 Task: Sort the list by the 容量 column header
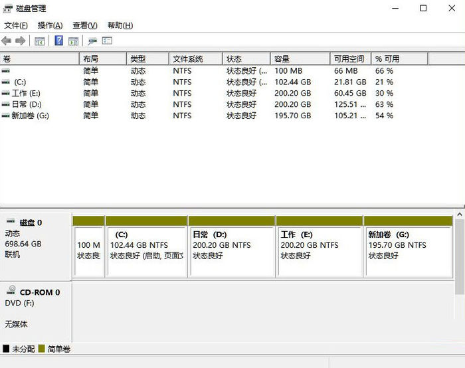[x=299, y=59]
